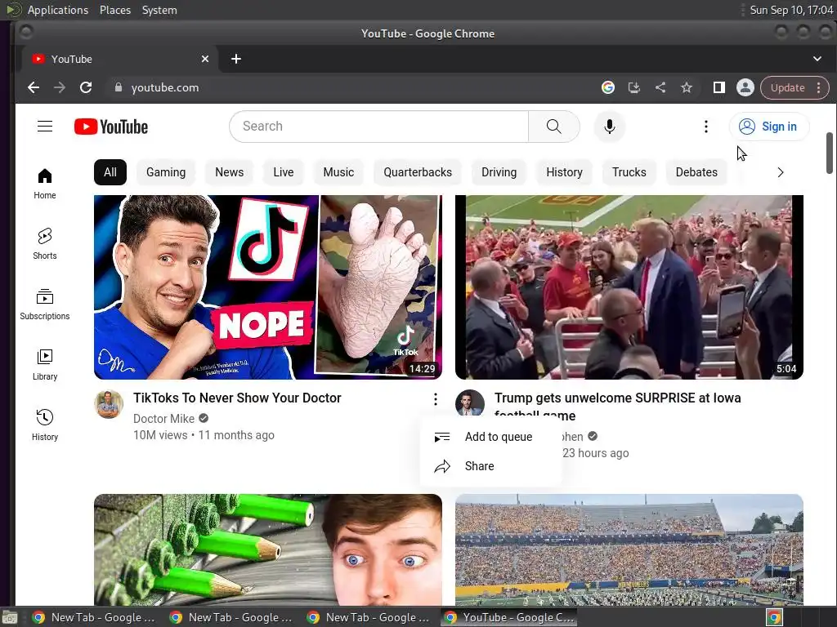837x627 pixels.
Task: Open Chrome three-dot menu
Action: (x=819, y=87)
